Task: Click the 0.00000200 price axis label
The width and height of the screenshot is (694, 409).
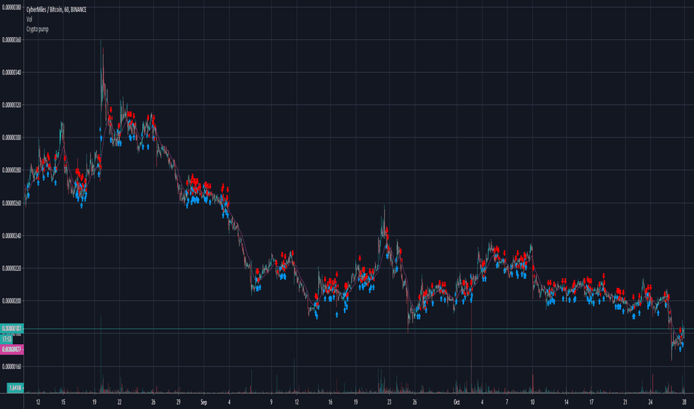Action: (11, 300)
